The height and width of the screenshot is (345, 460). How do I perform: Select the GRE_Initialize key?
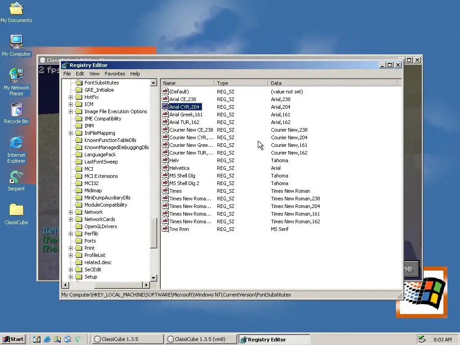[99, 90]
